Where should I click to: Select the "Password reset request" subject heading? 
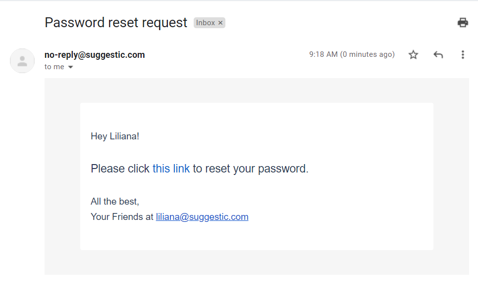click(x=116, y=23)
